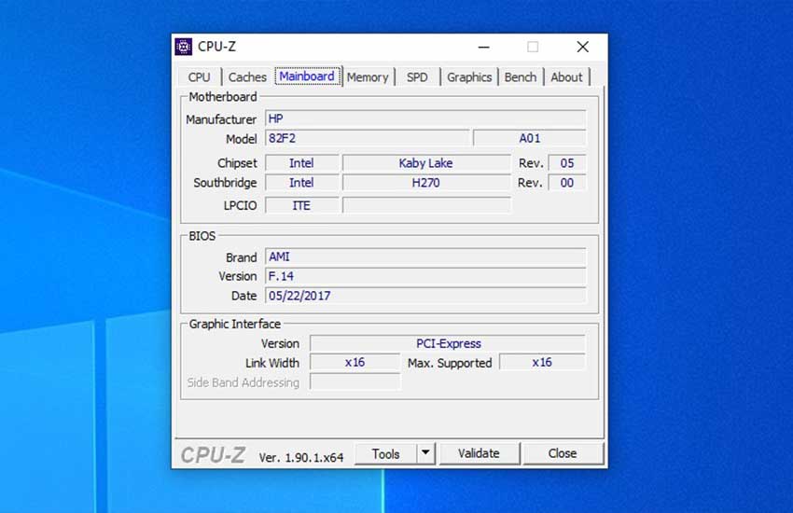Click the Chipset vendor Intel field

click(x=302, y=162)
